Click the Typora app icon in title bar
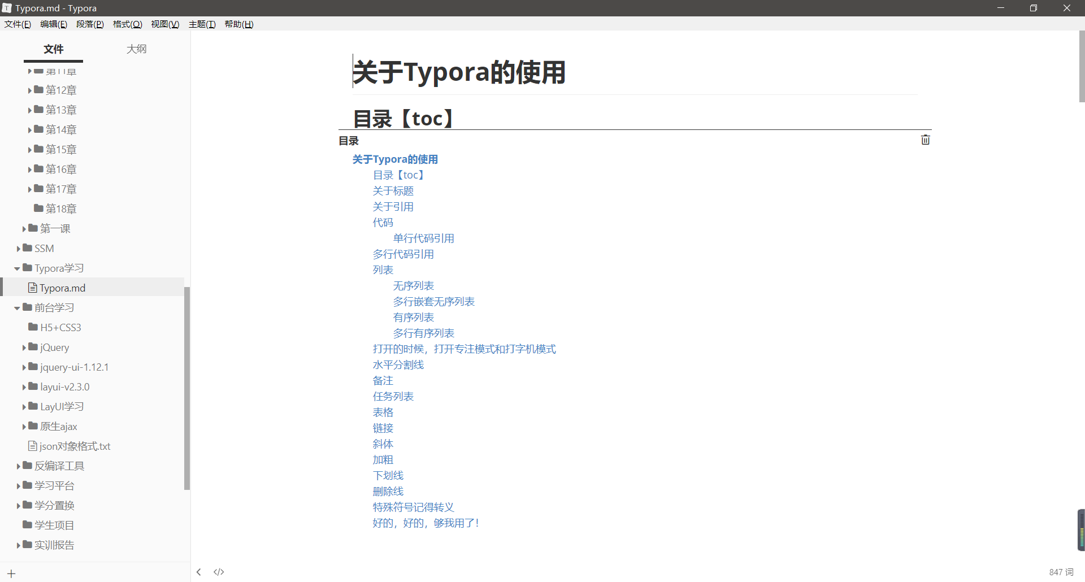Screen dimensions: 1085x582 coord(7,8)
